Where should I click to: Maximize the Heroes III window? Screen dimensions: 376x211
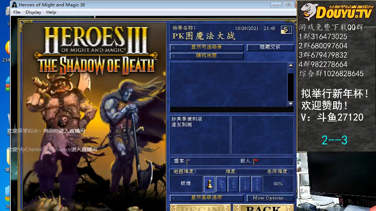(289, 5)
